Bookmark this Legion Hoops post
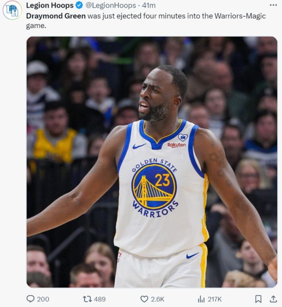Screen dimensions: 282x307 pos(258,299)
